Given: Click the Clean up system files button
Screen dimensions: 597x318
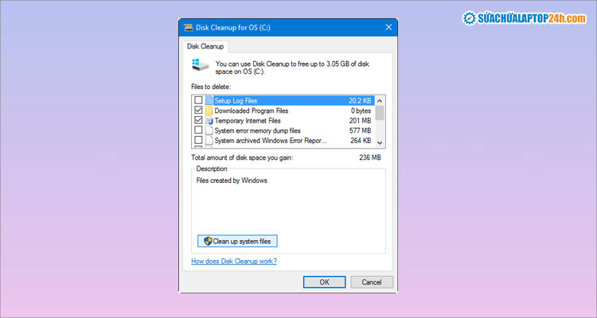Looking at the screenshot, I should click(237, 241).
